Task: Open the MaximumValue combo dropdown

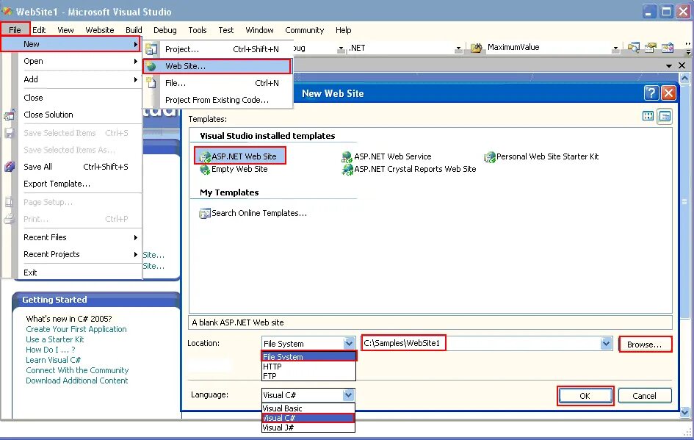Action: 615,48
